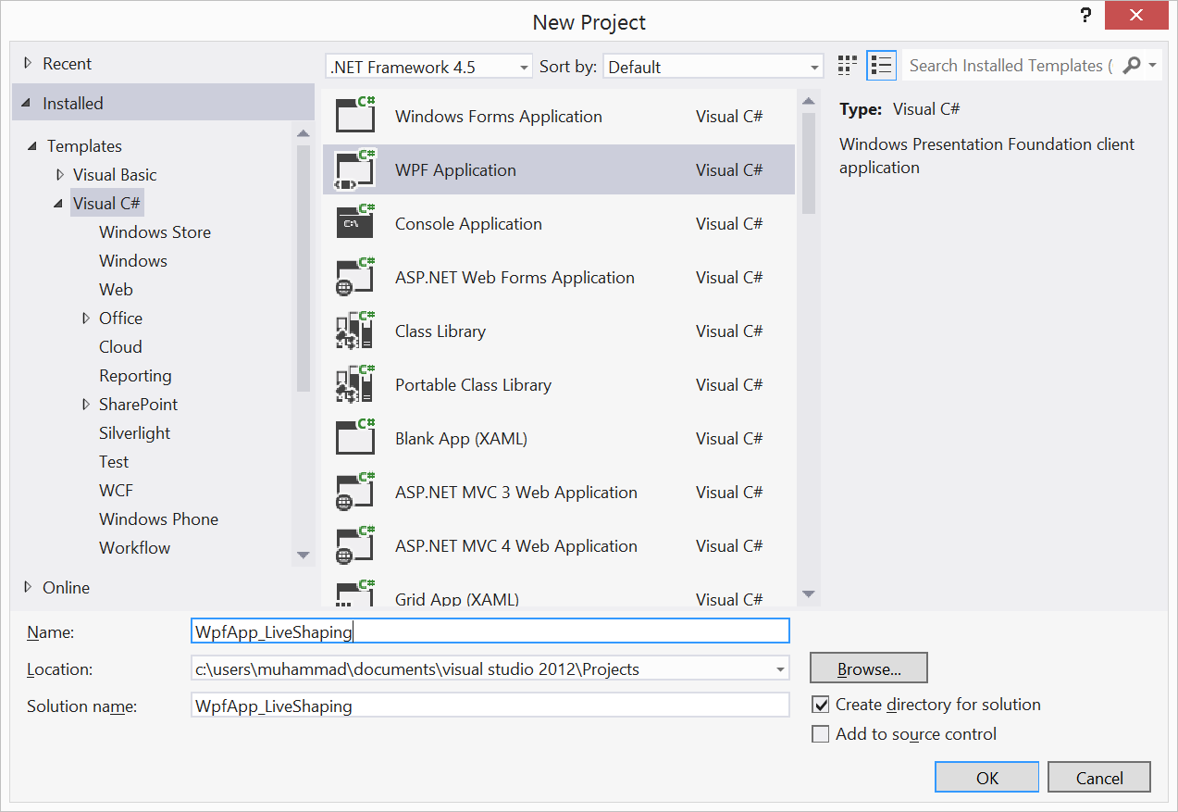Click the Browse button for location
The width and height of the screenshot is (1178, 812).
[867, 668]
